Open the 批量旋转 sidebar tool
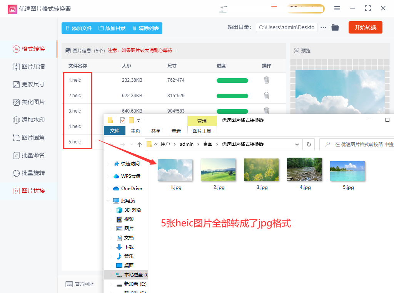This screenshot has height=293, width=394. click(x=29, y=173)
